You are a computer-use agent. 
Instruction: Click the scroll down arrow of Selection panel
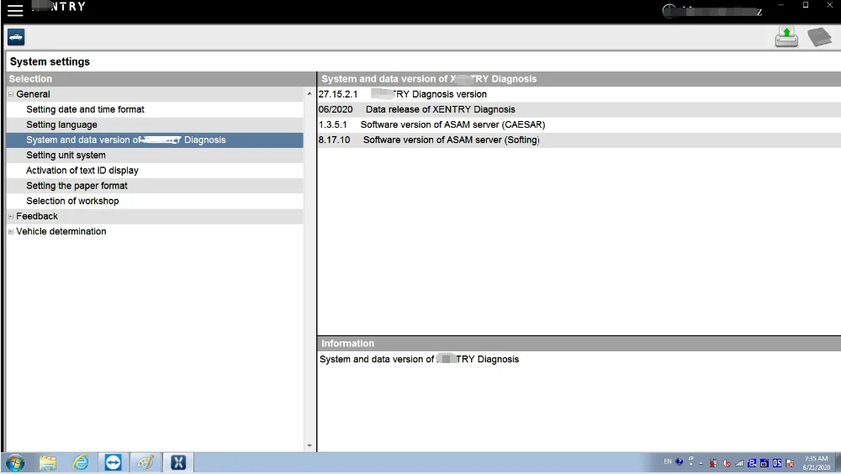coord(309,445)
